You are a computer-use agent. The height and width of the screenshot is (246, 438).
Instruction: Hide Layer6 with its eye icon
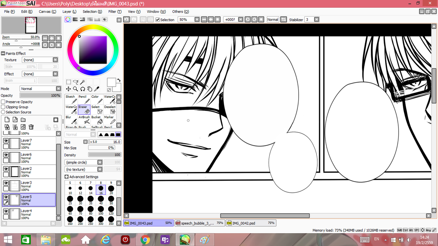pos(6,155)
